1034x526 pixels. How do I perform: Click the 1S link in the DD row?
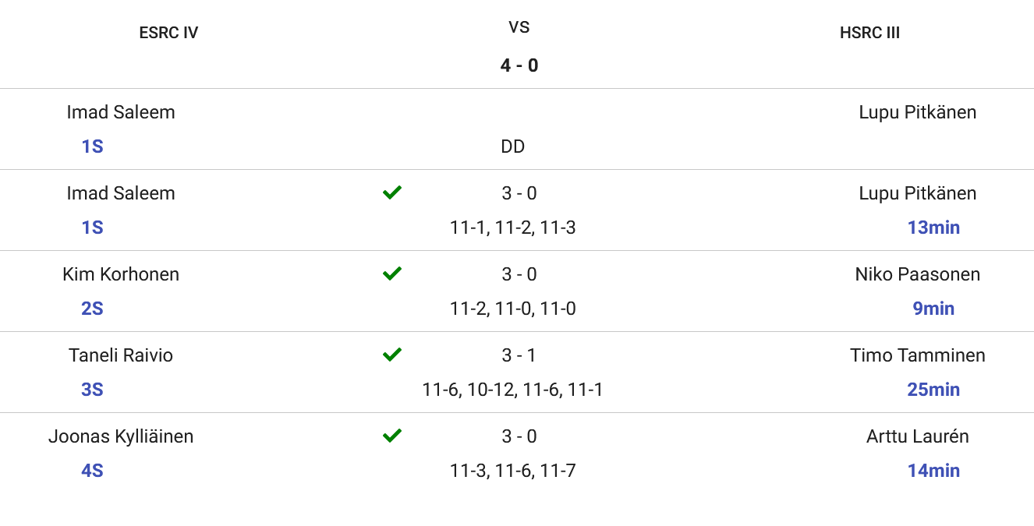[92, 147]
